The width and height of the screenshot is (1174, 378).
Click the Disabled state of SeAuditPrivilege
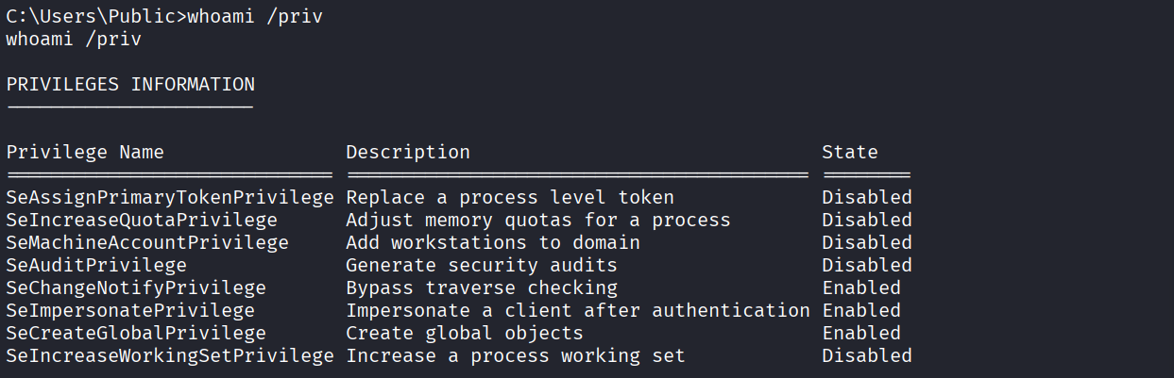point(866,266)
